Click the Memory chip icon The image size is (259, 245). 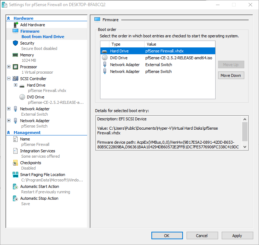coord(15,55)
